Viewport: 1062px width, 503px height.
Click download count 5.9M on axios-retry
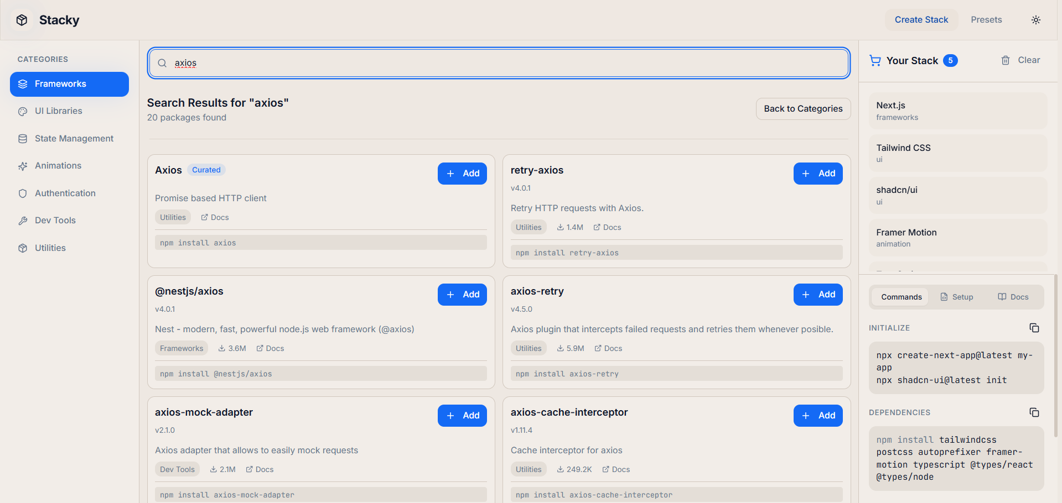[x=571, y=348]
